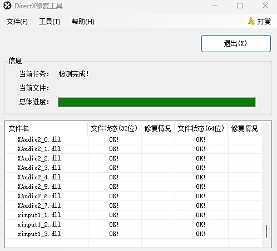The width and height of the screenshot is (277, 251).
Task: Select the xinput1_1.dll row
Action: [133, 215]
